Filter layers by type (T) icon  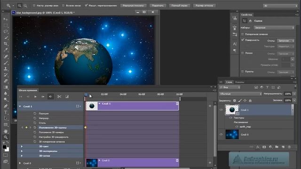coord(267,87)
